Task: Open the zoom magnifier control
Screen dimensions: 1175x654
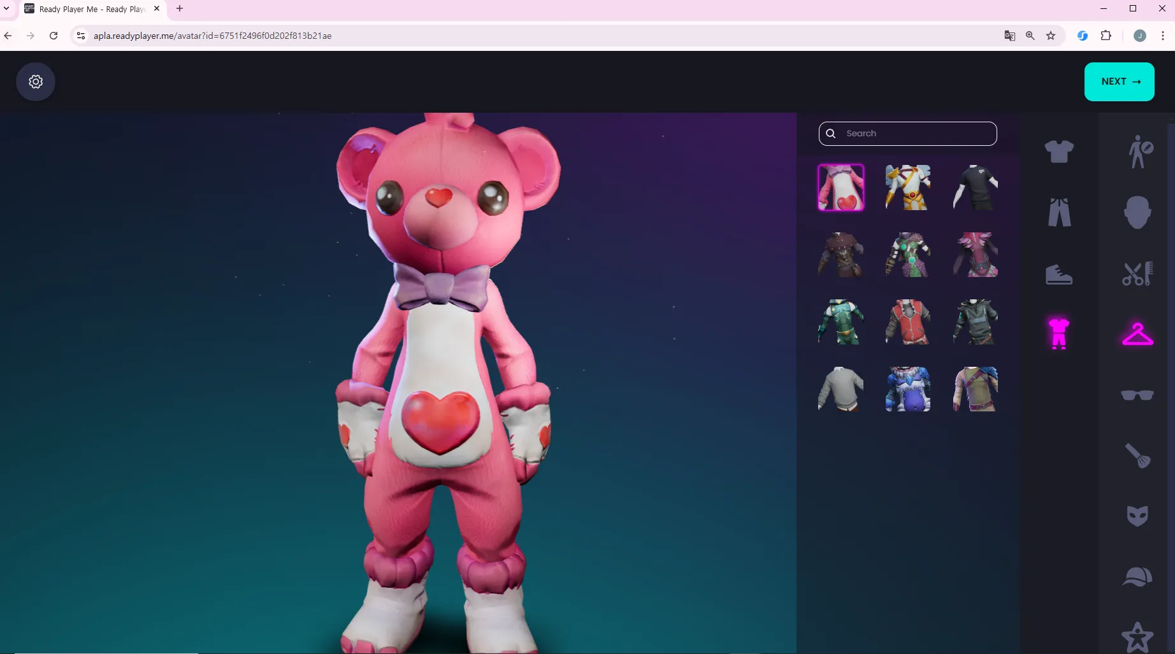Action: (1030, 36)
